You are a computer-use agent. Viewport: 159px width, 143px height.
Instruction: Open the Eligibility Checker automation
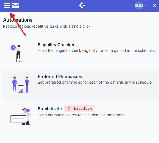(56, 45)
